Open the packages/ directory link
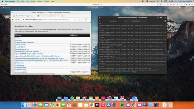The image size is (194, 109). pos(19,40)
